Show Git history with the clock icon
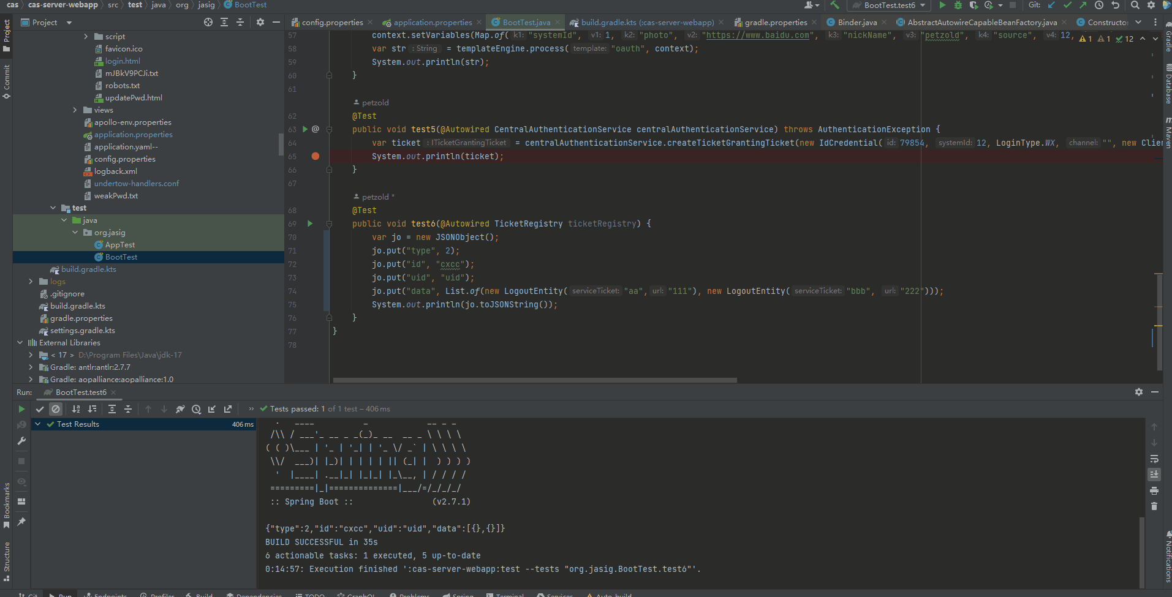Image resolution: width=1172 pixels, height=597 pixels. (1099, 5)
